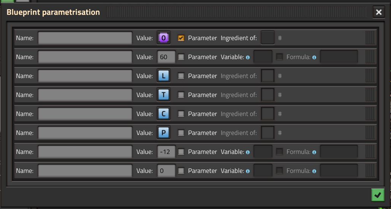Close the Blueprint parametrisation window

(378, 12)
